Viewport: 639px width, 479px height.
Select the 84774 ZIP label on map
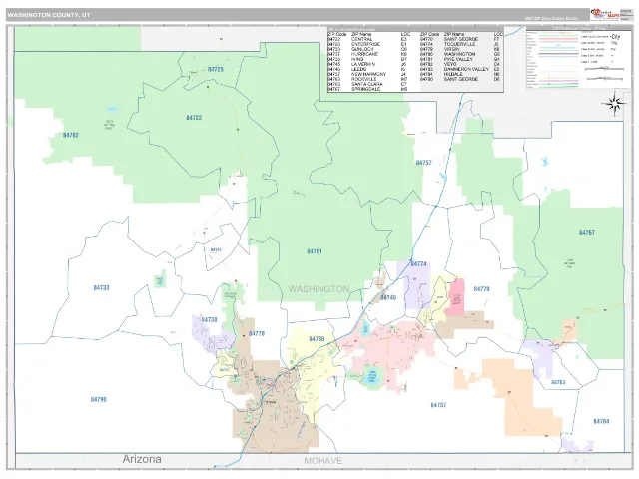coord(418,264)
